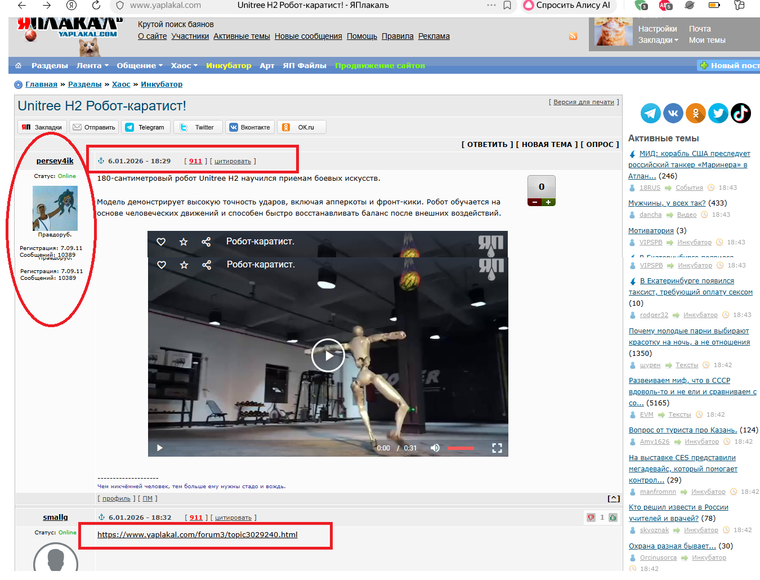Ask Alice with Спросить Алису AI button

click(x=568, y=5)
